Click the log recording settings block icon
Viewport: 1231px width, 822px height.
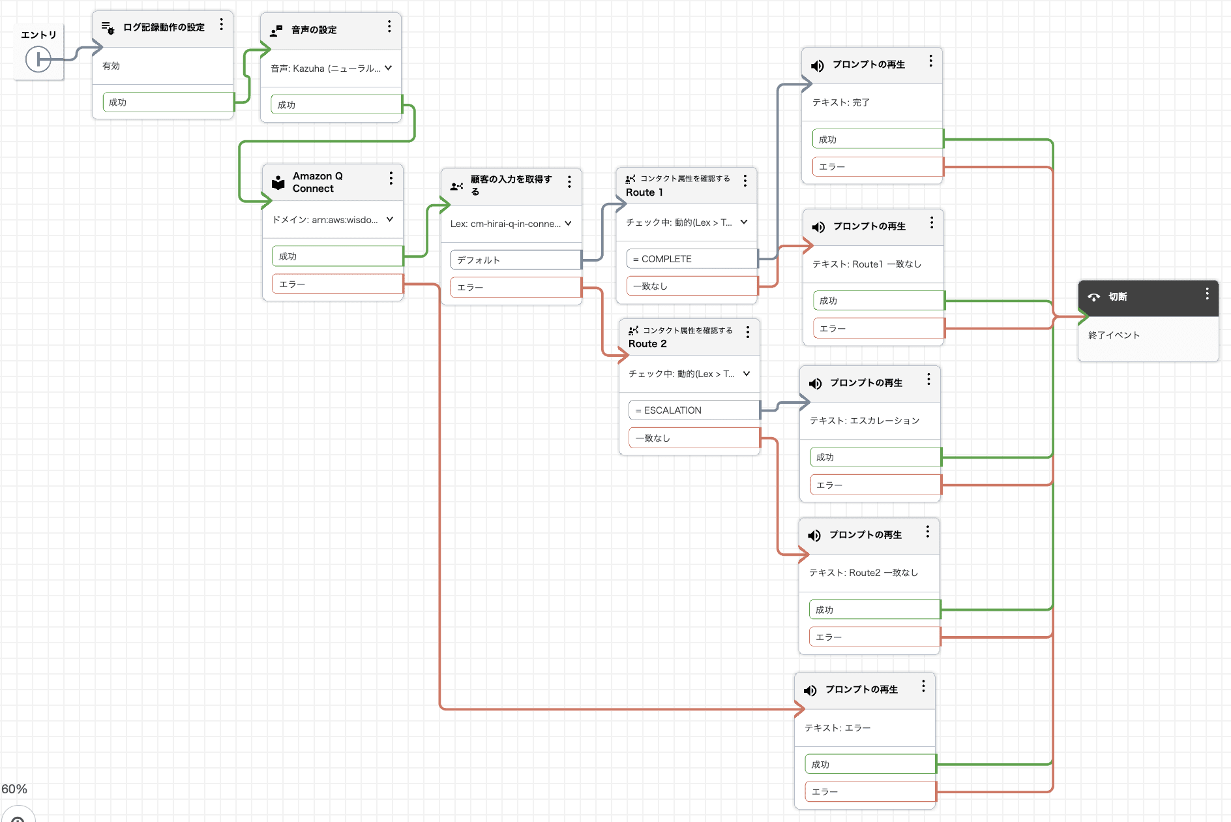(x=108, y=27)
